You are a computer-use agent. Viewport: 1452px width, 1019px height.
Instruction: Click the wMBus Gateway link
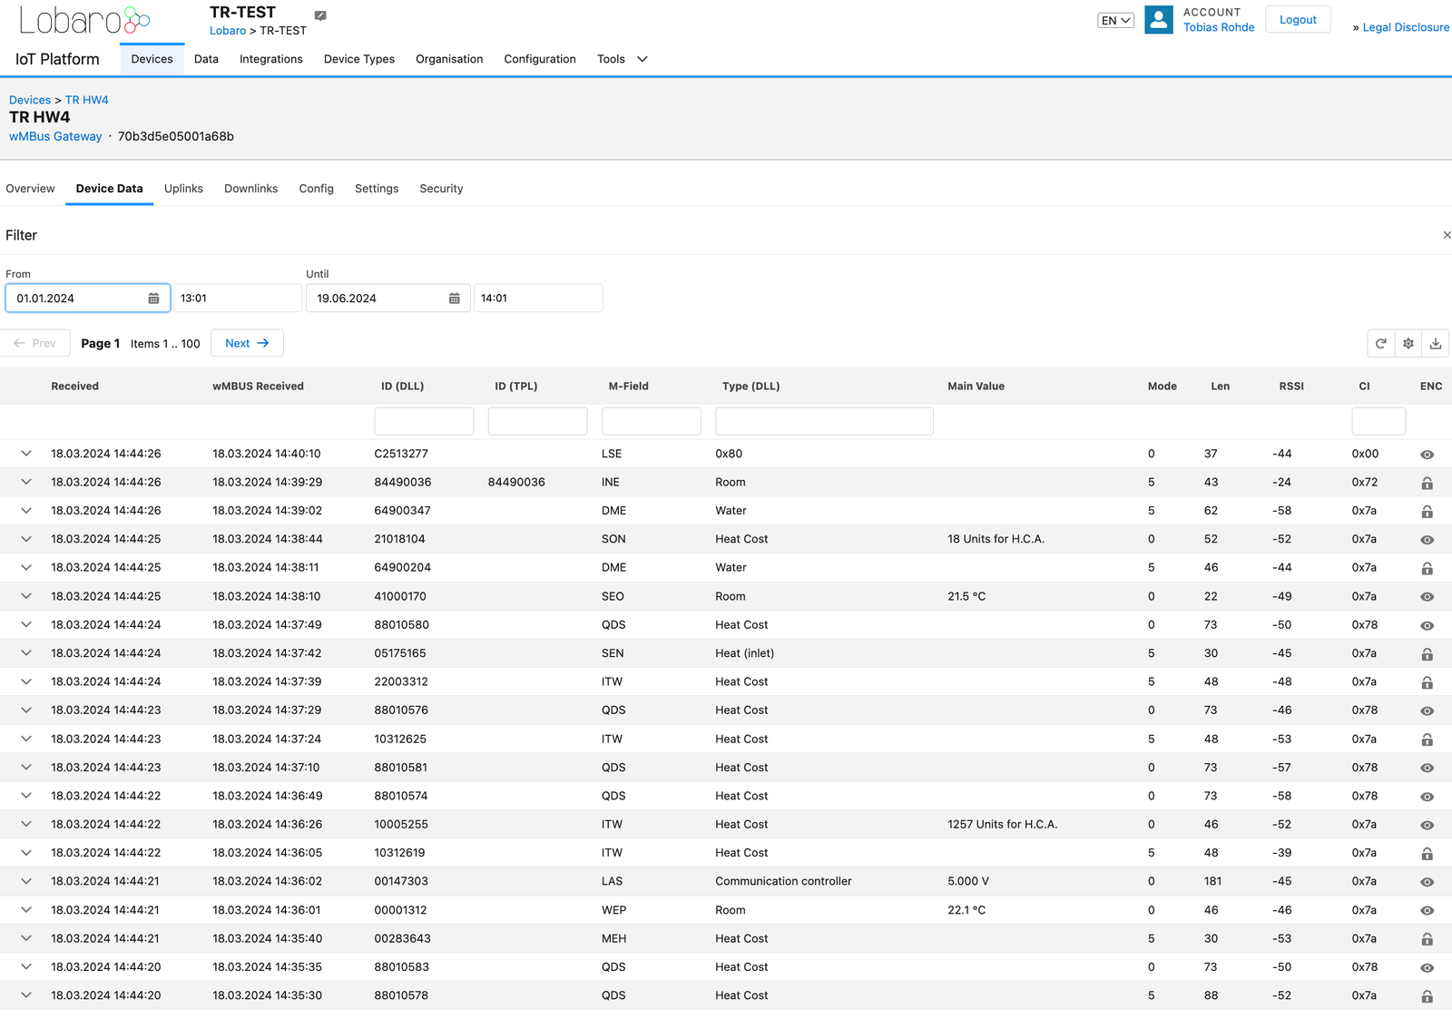coord(55,136)
